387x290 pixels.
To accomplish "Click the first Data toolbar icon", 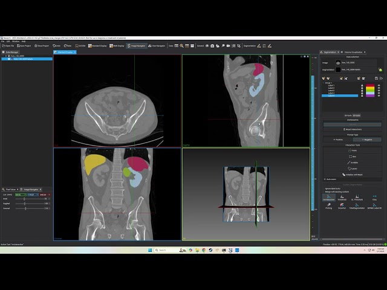I will 176,46.
